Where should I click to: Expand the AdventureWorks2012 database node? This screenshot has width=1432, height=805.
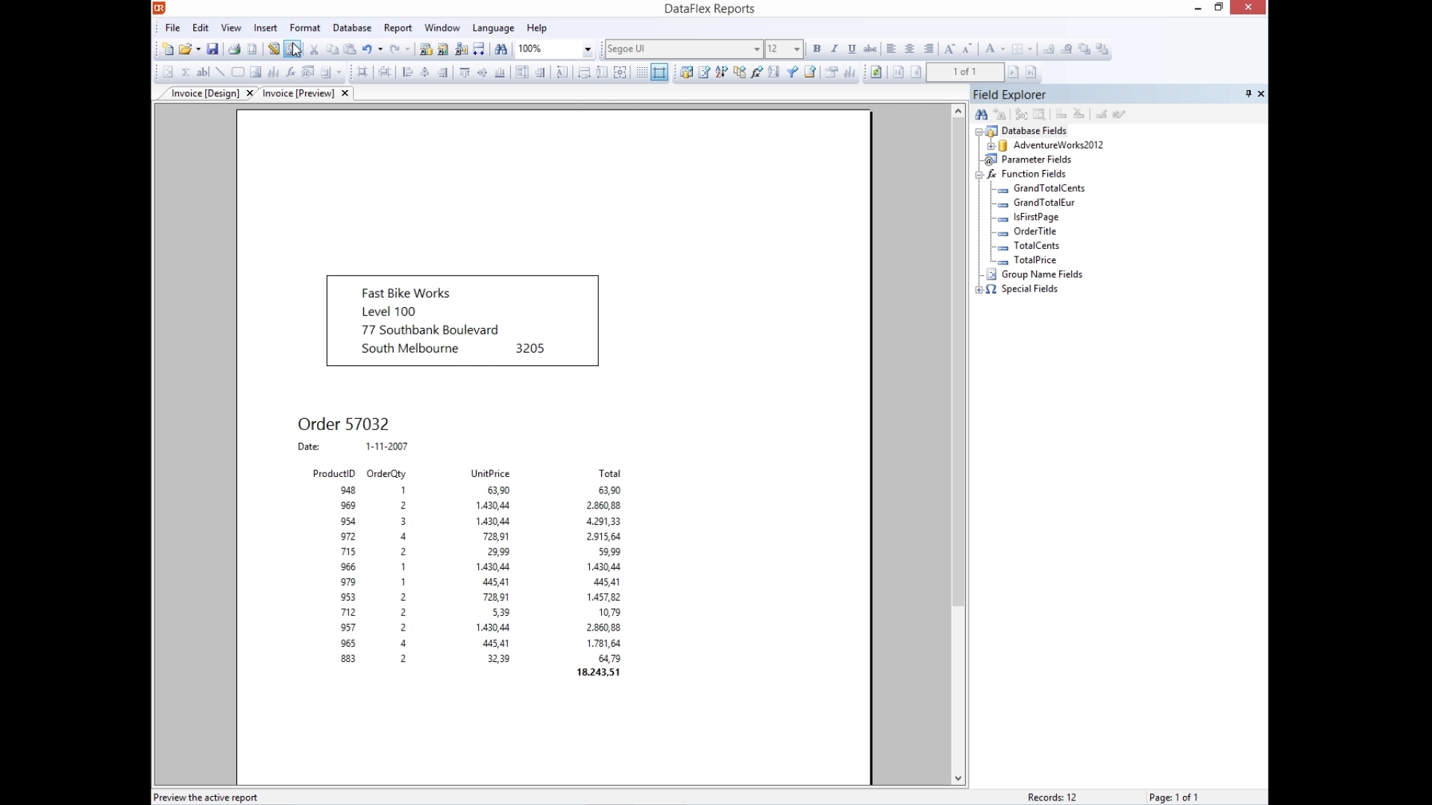pyautogui.click(x=991, y=145)
